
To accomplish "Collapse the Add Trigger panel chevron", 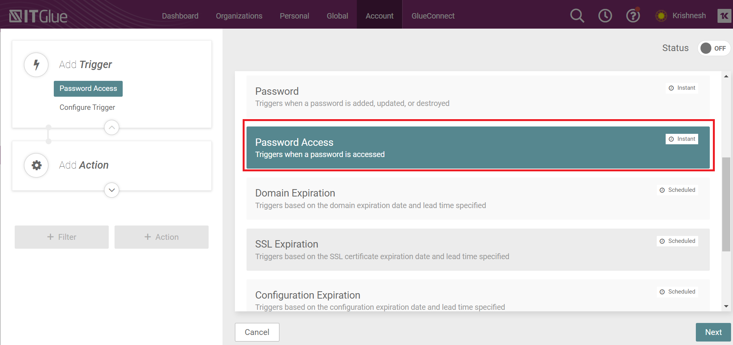I will point(111,127).
